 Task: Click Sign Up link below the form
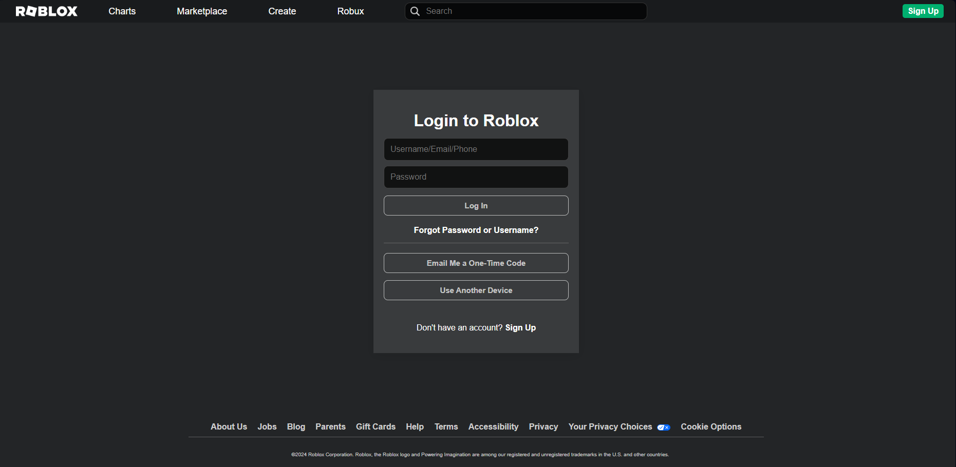tap(520, 328)
